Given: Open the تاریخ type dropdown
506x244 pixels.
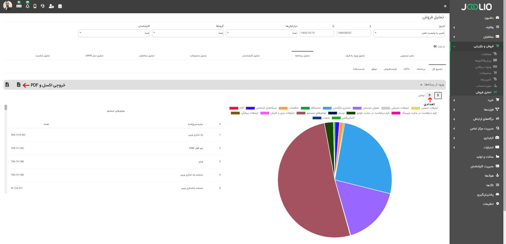Looking at the screenshot, I should point(409,33).
